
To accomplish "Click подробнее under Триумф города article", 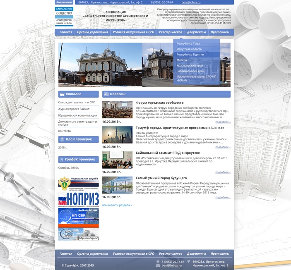I will point(223,147).
